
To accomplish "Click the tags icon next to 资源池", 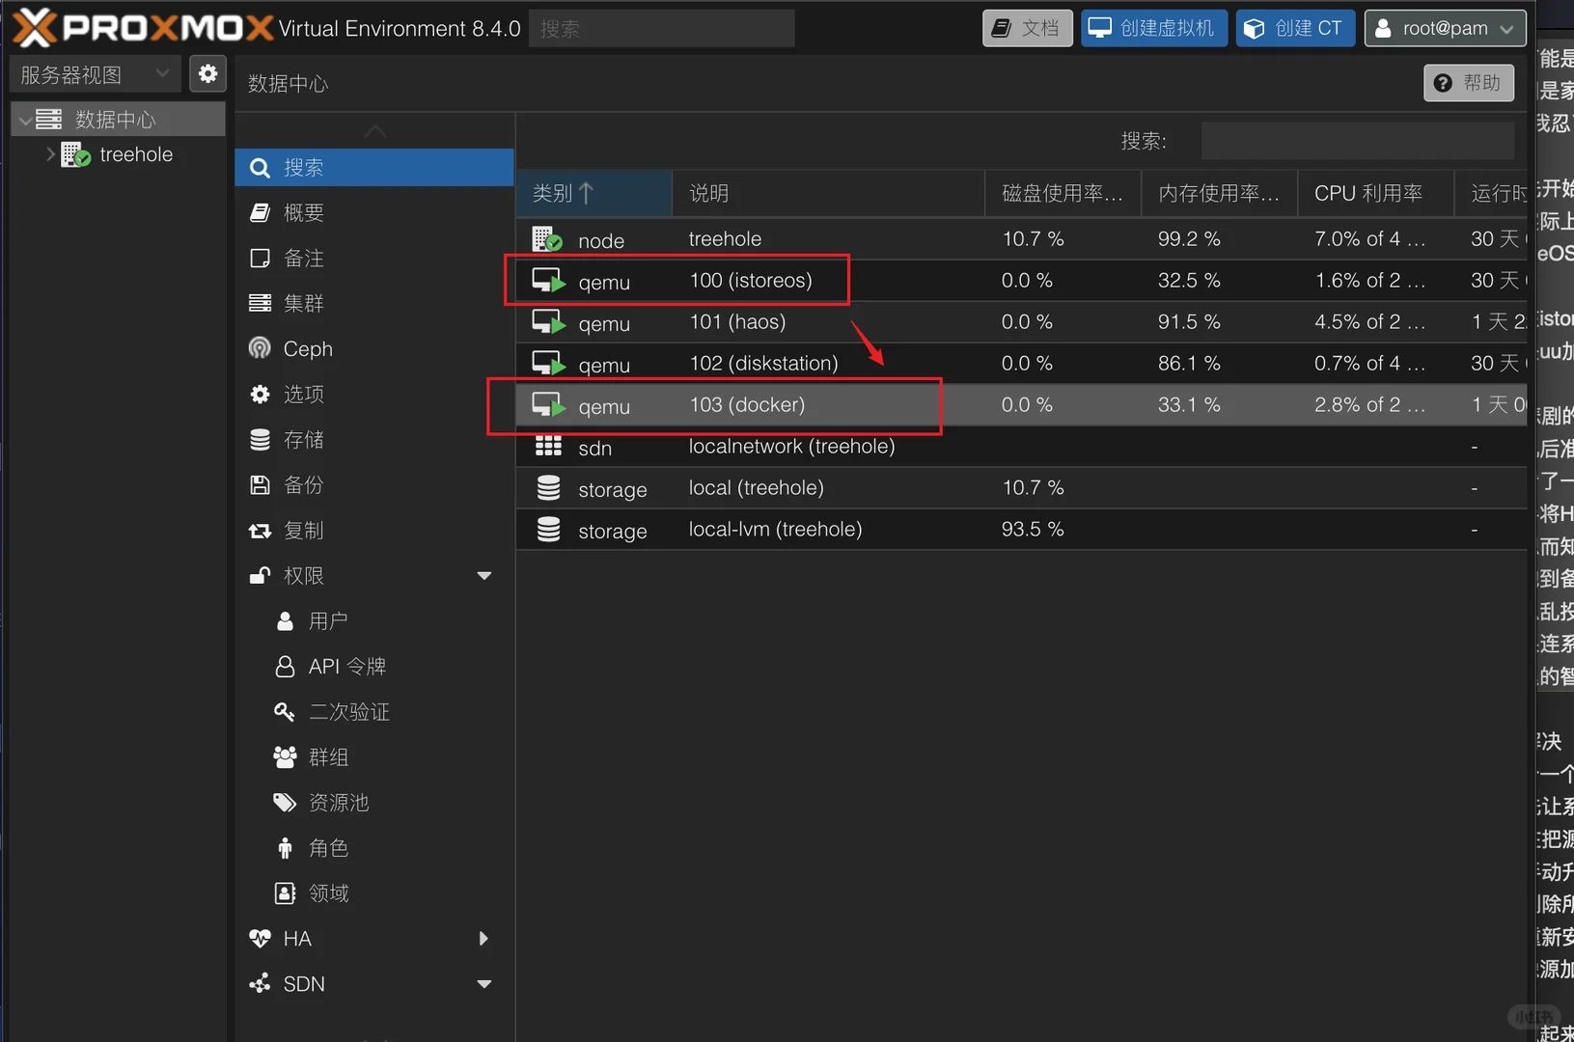I will point(285,802).
